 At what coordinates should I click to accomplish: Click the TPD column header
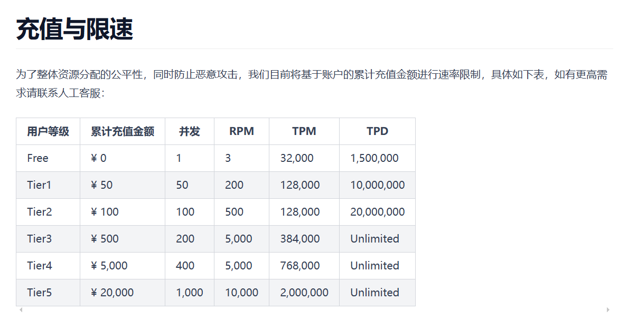tap(377, 131)
